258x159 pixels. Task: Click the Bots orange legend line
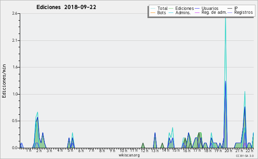point(153,12)
